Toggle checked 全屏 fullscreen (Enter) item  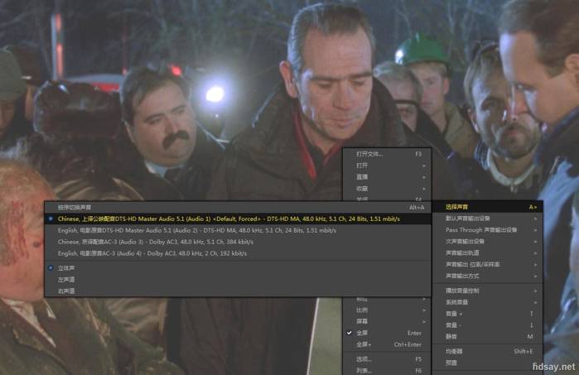point(387,333)
